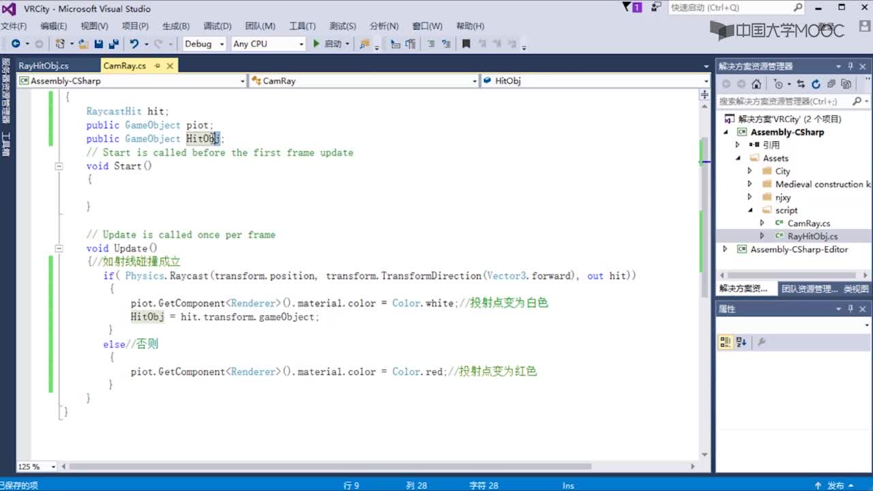Close the CamRay.cs tab
This screenshot has width=873, height=491.
coord(170,65)
